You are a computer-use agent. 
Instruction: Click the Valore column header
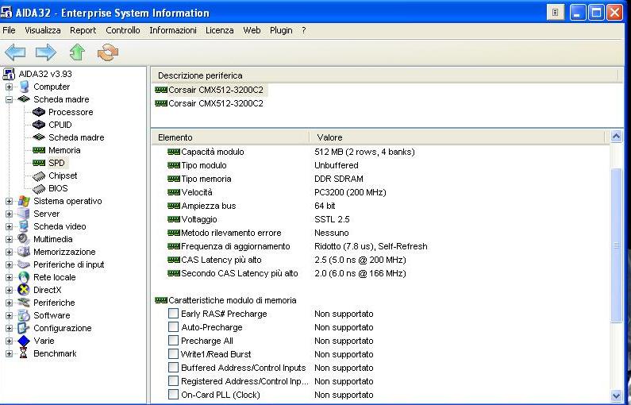coord(457,137)
